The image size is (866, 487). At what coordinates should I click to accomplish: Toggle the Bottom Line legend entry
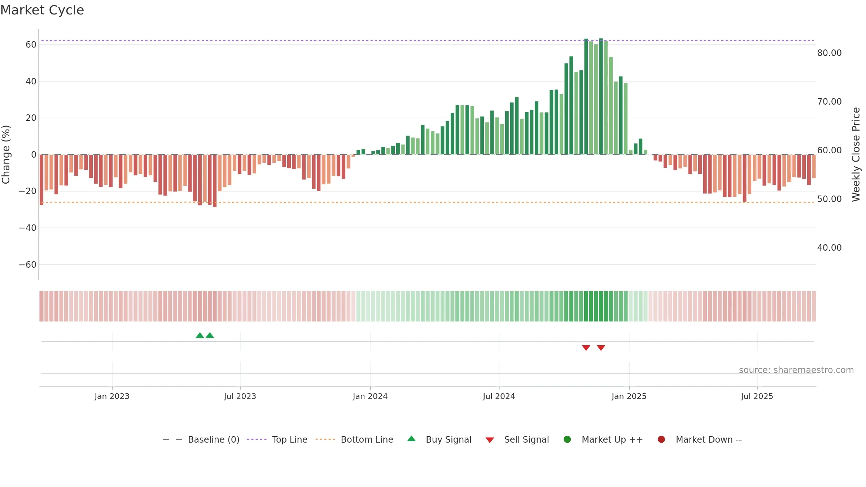(354, 439)
